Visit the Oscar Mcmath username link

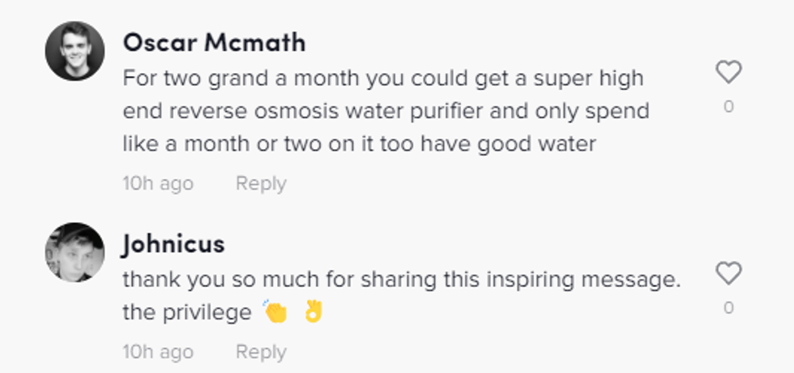[214, 42]
